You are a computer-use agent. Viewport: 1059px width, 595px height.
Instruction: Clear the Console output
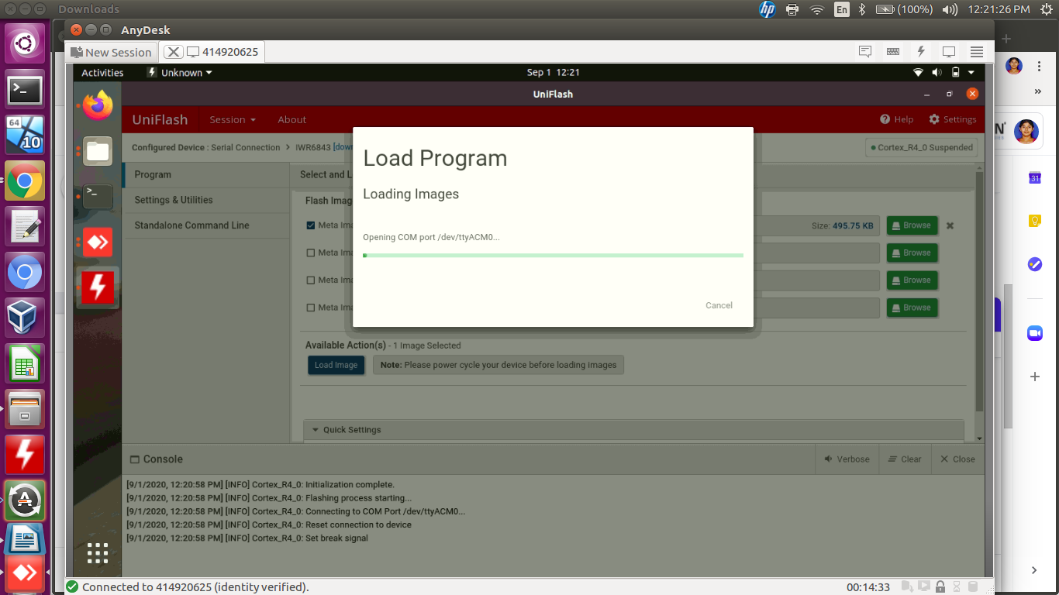905,459
